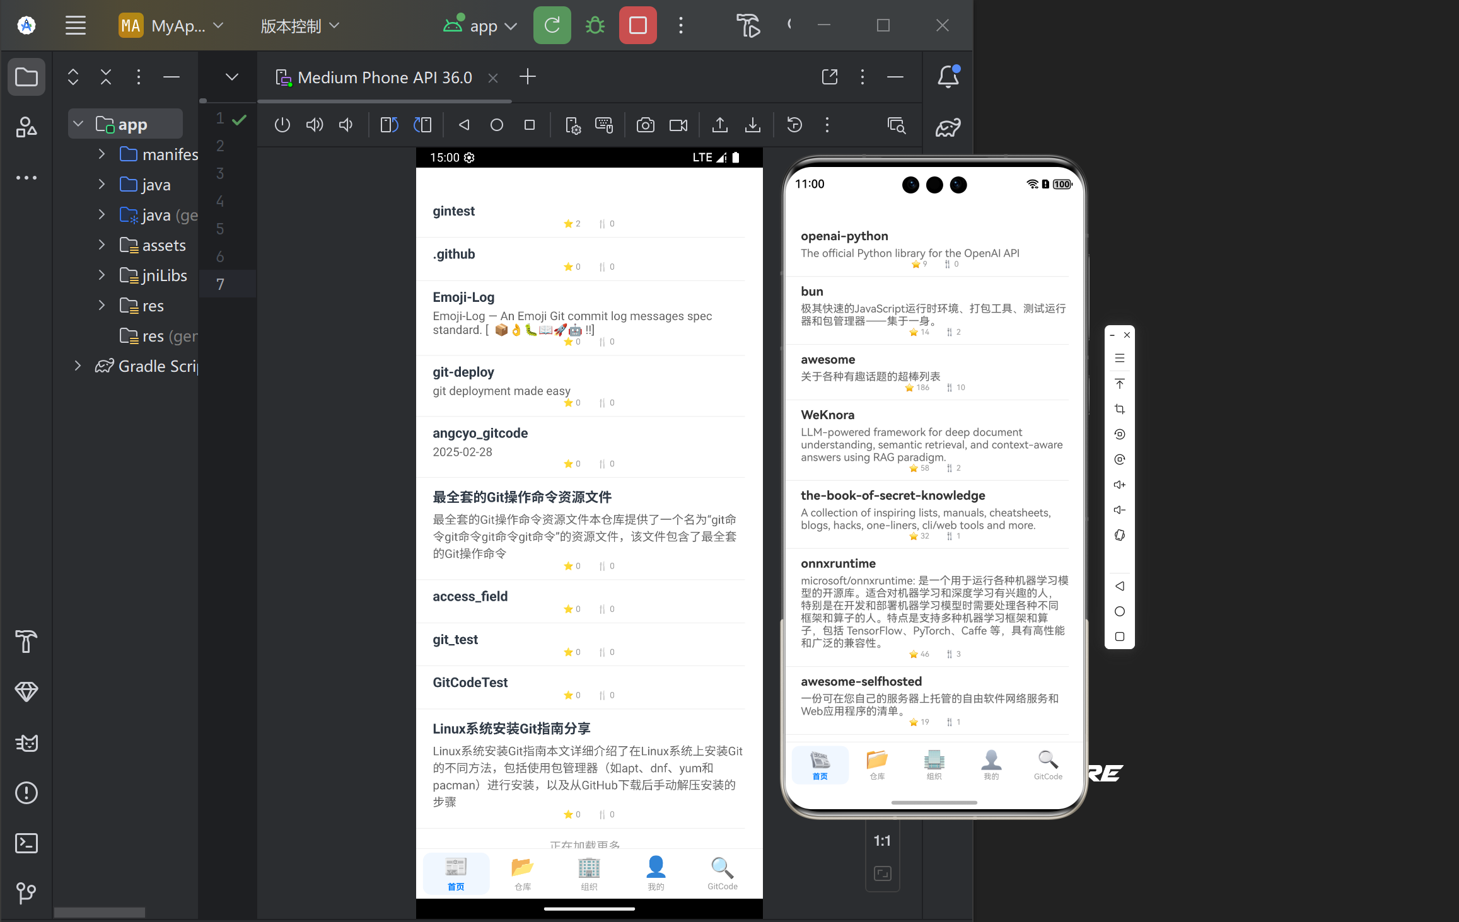Open the Notifications bell panel
Image resolution: width=1459 pixels, height=922 pixels.
[x=948, y=77]
